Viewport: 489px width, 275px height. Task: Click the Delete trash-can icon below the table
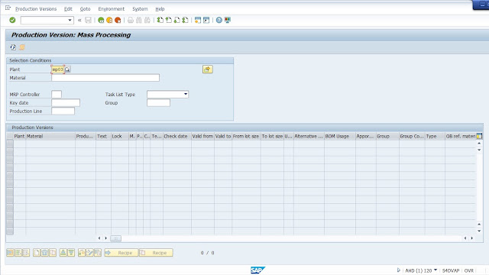[x=44, y=253]
